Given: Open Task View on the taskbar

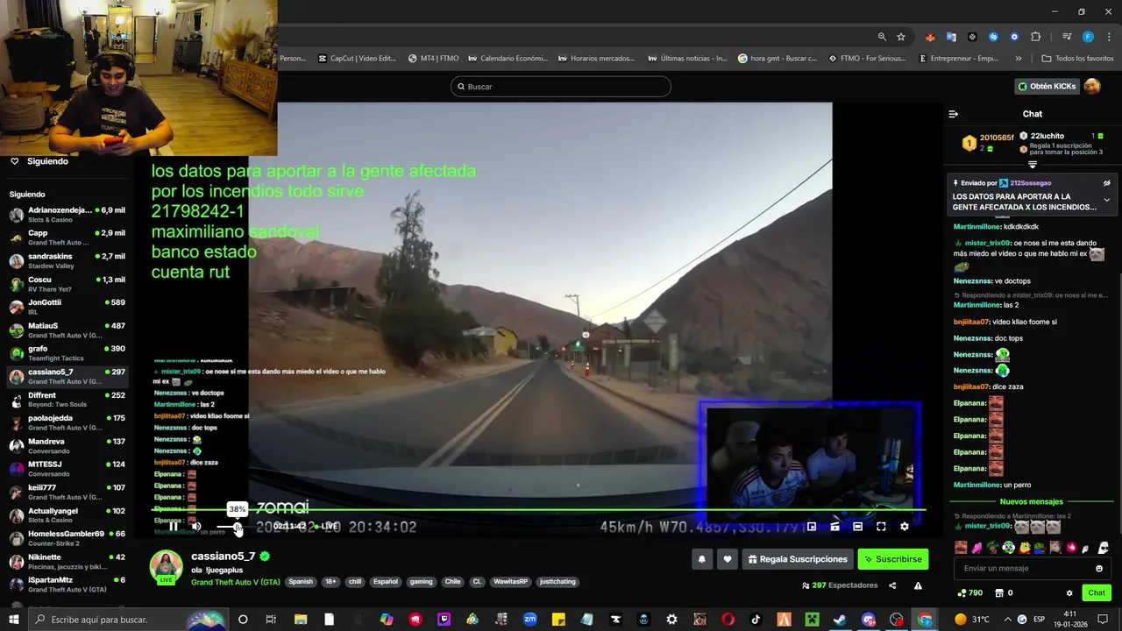Looking at the screenshot, I should click(271, 620).
